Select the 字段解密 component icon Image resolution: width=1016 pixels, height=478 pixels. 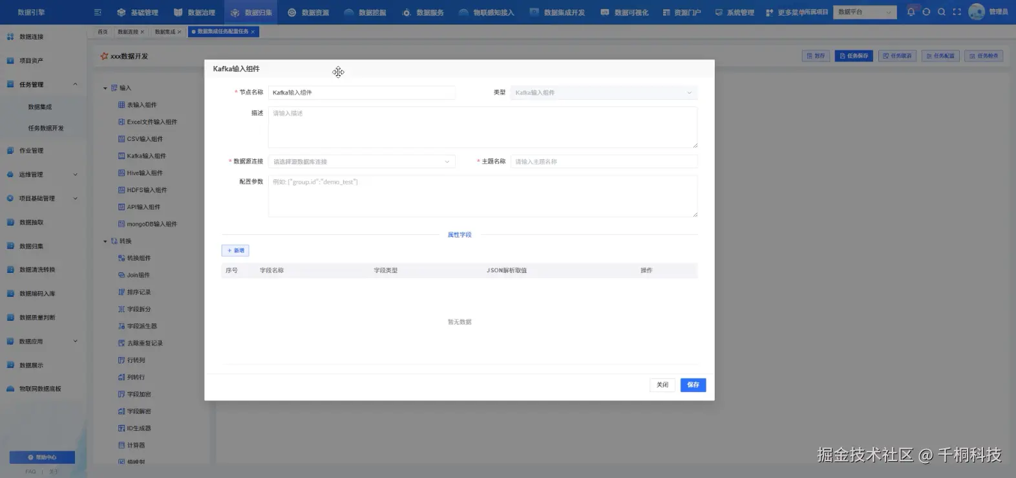pos(122,411)
